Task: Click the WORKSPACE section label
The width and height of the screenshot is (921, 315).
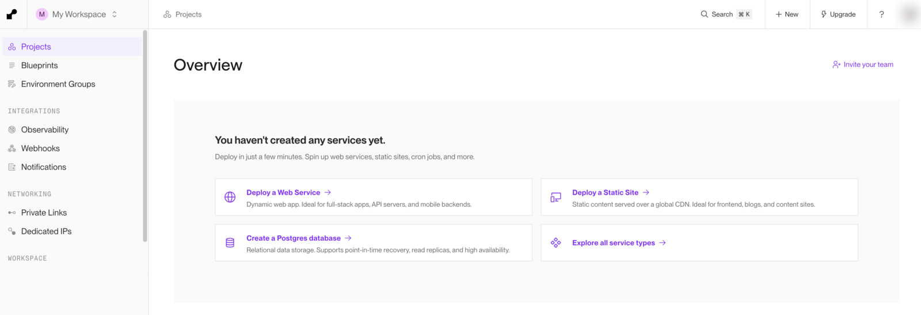Action: point(27,259)
